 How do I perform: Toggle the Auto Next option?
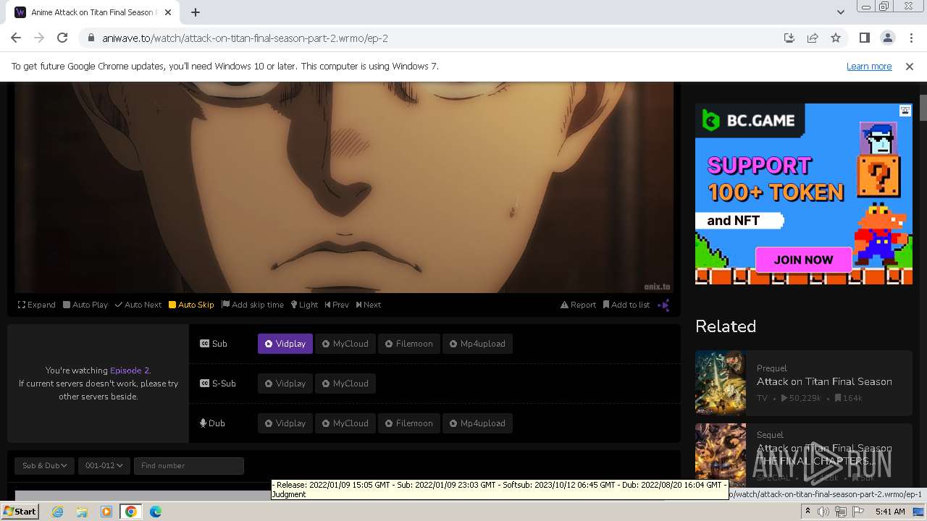click(138, 305)
